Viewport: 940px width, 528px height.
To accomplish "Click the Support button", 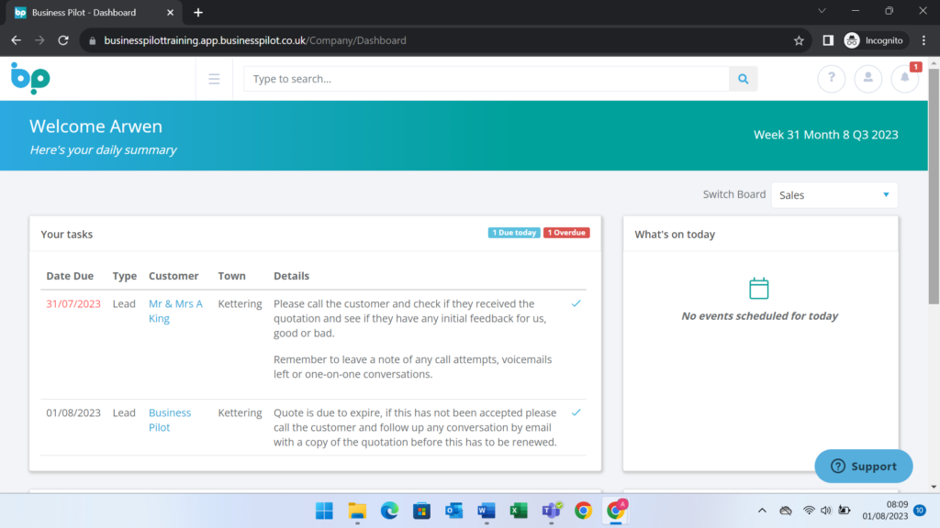I will (x=863, y=466).
